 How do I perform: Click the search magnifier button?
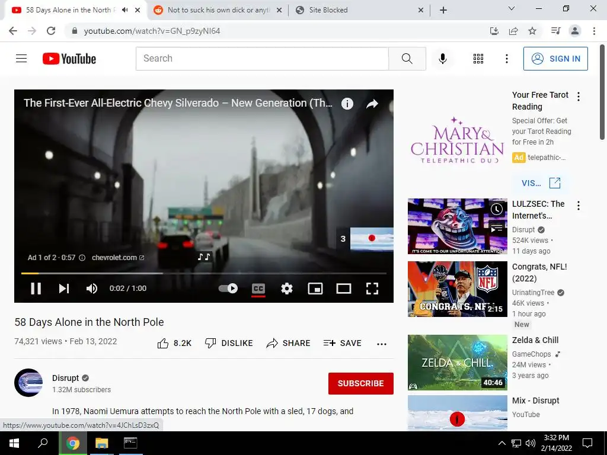click(x=407, y=59)
